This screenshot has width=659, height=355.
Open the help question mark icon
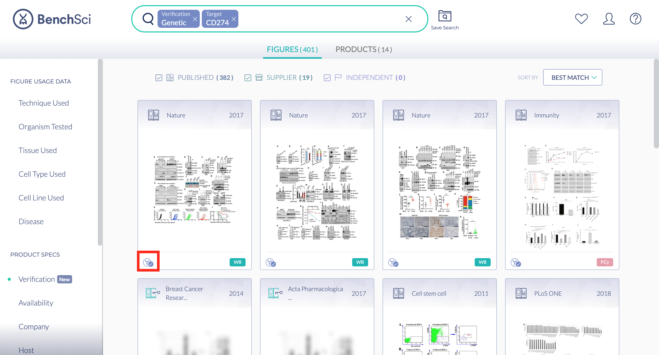tap(636, 19)
